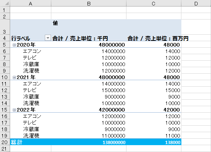Select grand total 138000 cell
Screen dimensions: 211x152
coord(154,142)
